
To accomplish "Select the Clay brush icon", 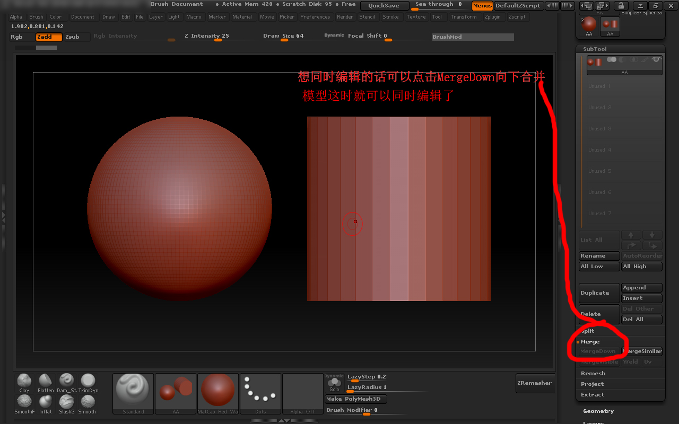I will (x=24, y=383).
